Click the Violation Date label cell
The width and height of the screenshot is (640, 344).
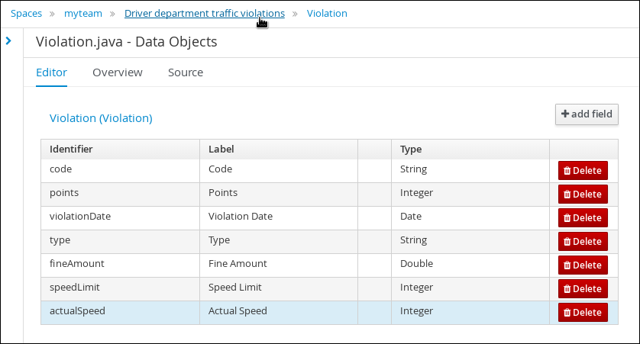tap(279, 218)
